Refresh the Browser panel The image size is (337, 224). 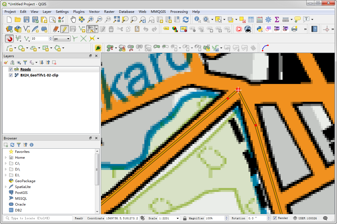pos(12,145)
